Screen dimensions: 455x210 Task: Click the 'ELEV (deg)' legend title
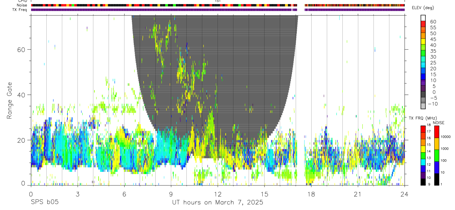423,8
